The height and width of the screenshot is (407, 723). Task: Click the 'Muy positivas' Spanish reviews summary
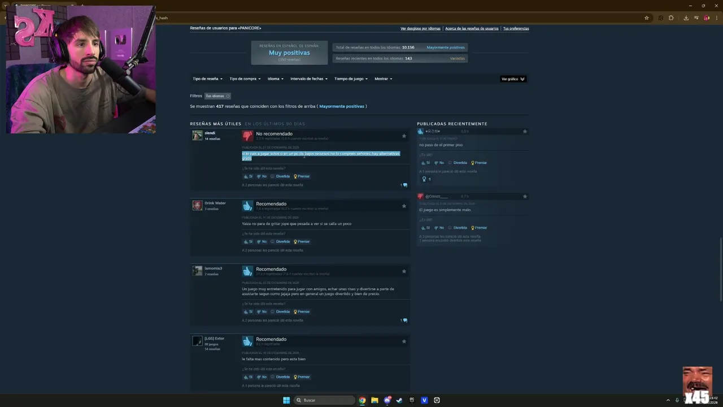pyautogui.click(x=289, y=53)
